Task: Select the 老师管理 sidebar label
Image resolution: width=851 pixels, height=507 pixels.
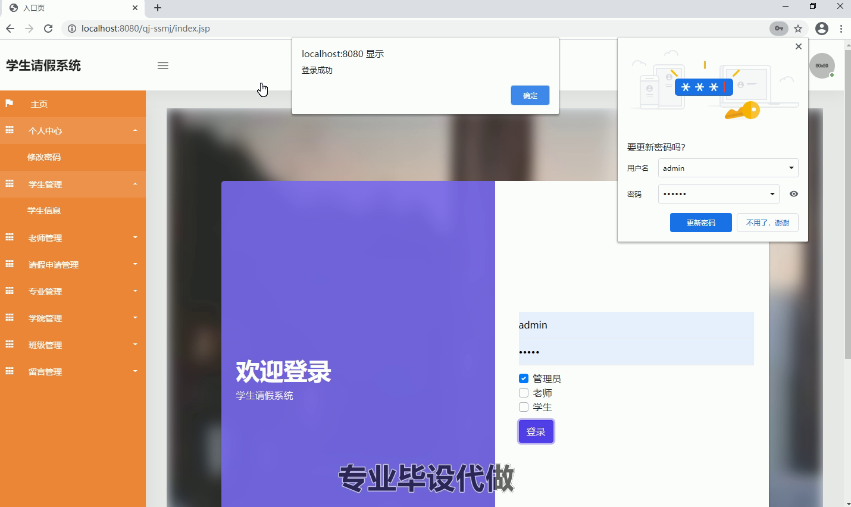Action: tap(45, 238)
